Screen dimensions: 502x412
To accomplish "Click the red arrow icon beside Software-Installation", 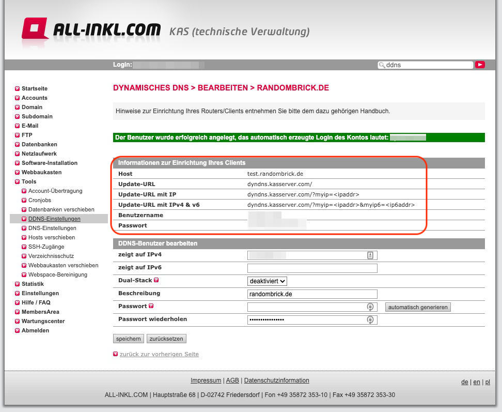I will click(17, 163).
